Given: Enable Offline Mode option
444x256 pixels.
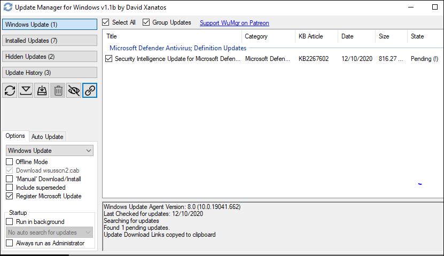Looking at the screenshot, I should tap(10, 162).
